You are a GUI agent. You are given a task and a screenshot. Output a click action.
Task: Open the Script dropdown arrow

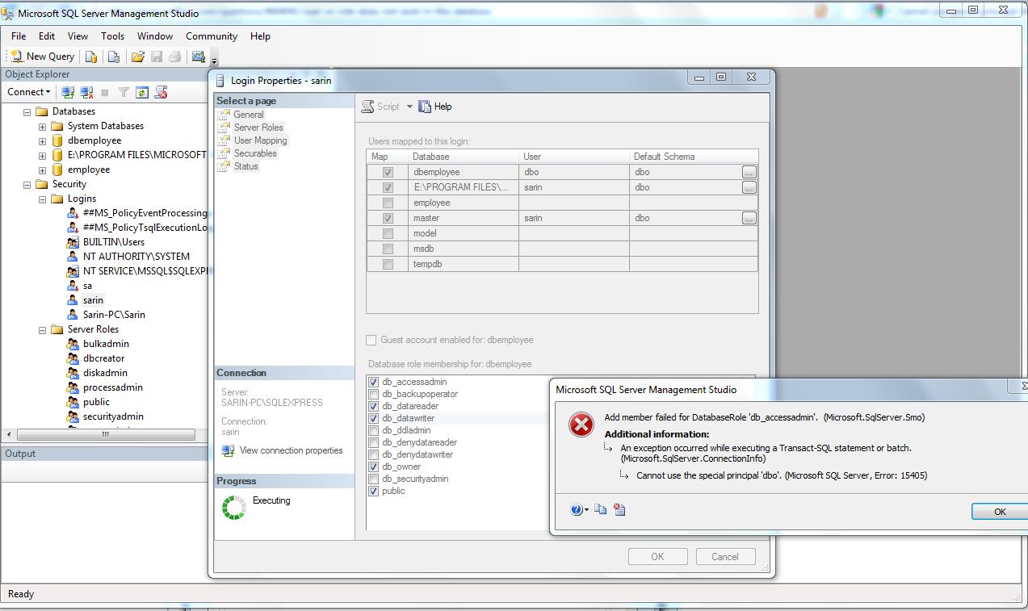click(x=409, y=107)
